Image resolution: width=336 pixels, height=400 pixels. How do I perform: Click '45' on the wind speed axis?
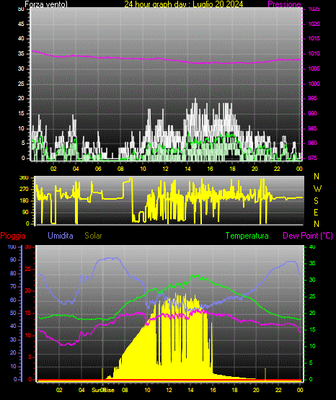pyautogui.click(x=21, y=25)
